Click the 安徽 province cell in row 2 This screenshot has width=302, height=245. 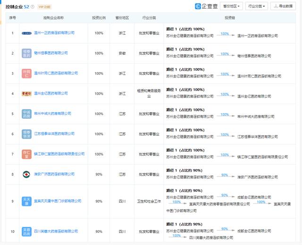(x=122, y=53)
